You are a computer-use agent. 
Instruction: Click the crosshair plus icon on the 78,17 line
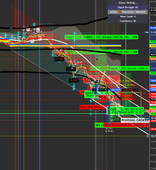tap(148, 136)
